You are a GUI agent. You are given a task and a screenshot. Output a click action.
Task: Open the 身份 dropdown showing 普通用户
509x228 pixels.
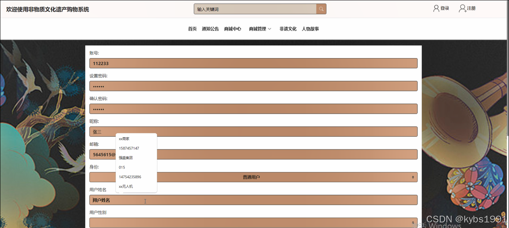click(x=253, y=177)
